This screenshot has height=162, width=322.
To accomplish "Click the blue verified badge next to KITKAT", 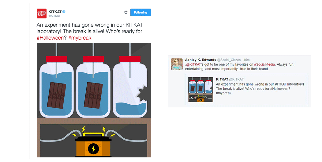I will pyautogui.click(x=64, y=12).
